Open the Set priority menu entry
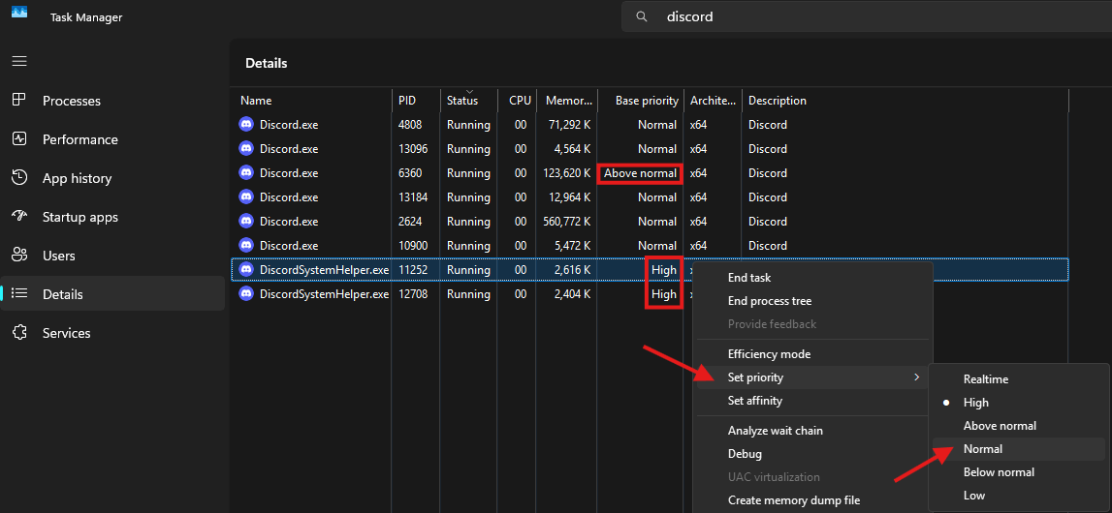Viewport: 1112px width, 513px height. click(812, 377)
